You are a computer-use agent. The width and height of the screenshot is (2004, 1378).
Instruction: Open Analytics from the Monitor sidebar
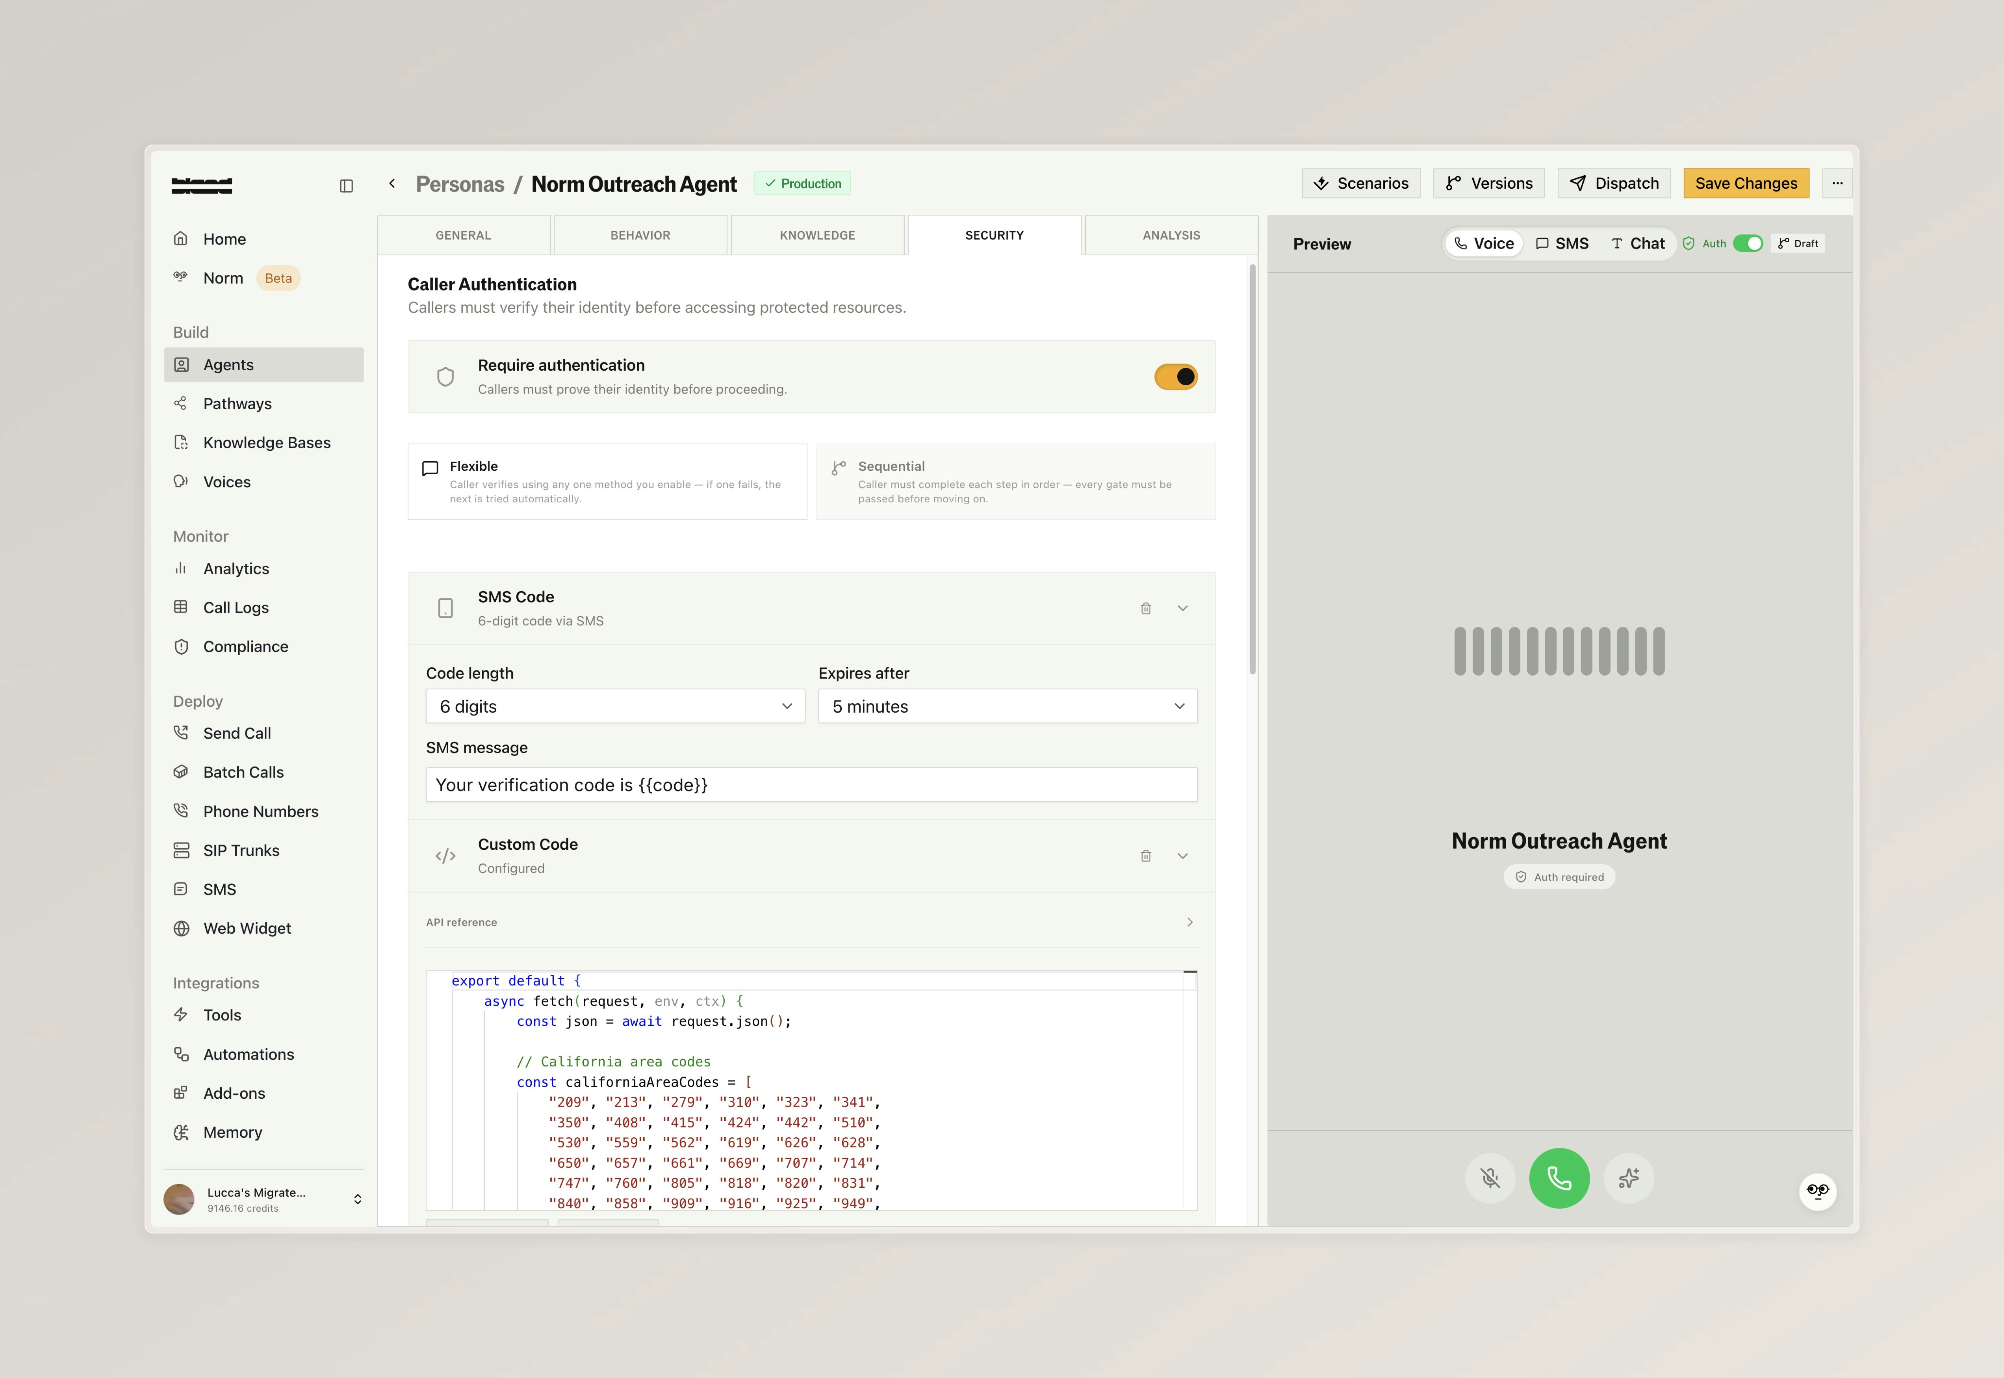235,568
